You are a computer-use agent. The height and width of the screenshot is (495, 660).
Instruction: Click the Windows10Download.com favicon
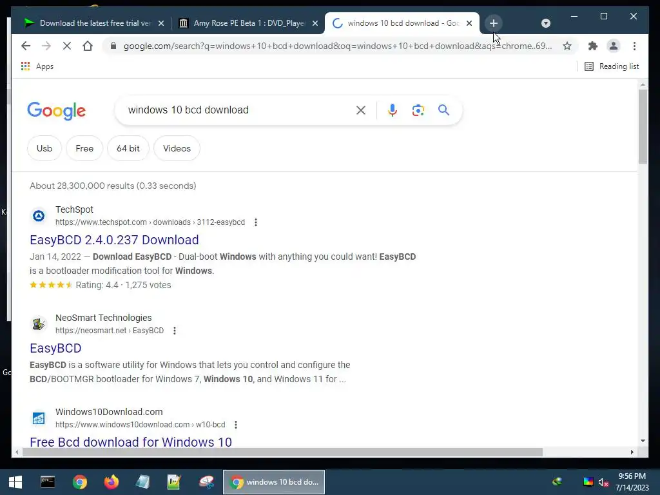(x=39, y=418)
